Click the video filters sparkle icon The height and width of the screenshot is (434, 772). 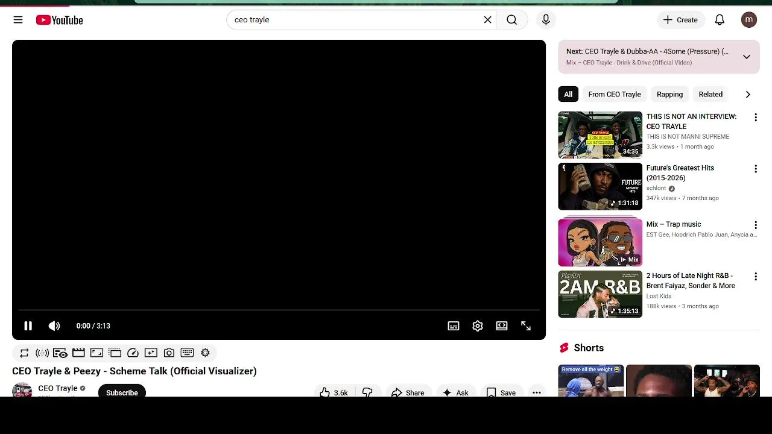point(151,353)
